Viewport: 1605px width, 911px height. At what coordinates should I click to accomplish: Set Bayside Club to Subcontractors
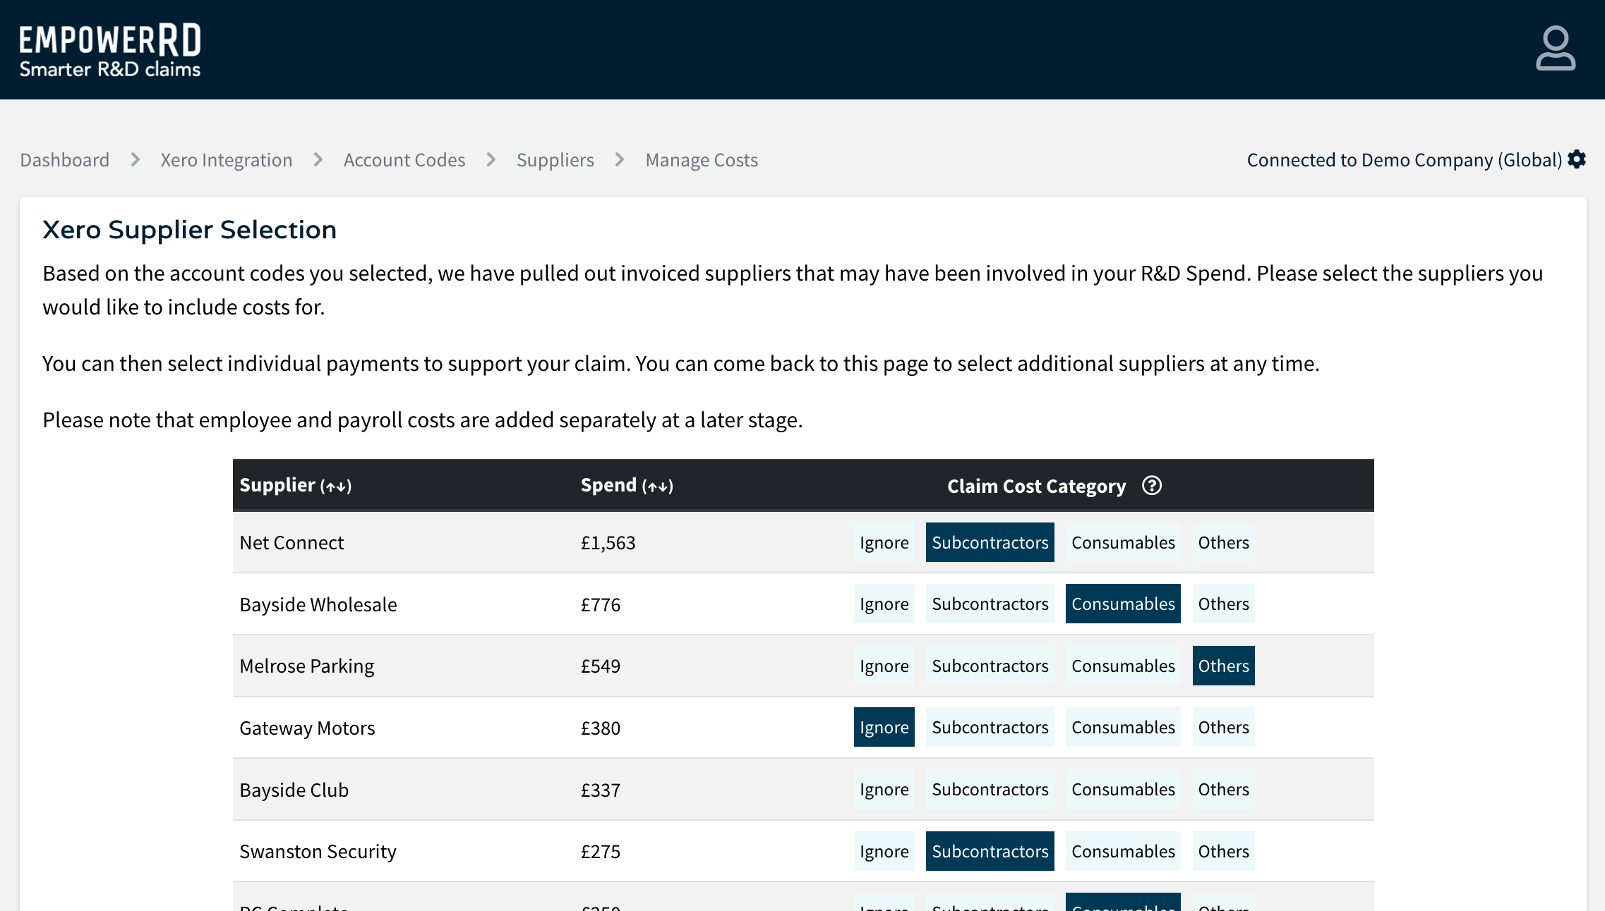[990, 789]
